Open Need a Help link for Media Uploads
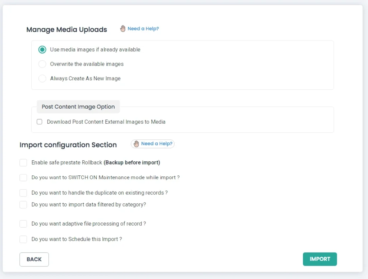Screen dimensions: 368x279 point(143,29)
